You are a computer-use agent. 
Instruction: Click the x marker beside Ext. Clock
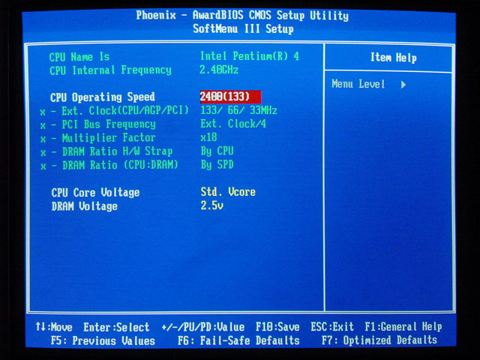coord(43,112)
